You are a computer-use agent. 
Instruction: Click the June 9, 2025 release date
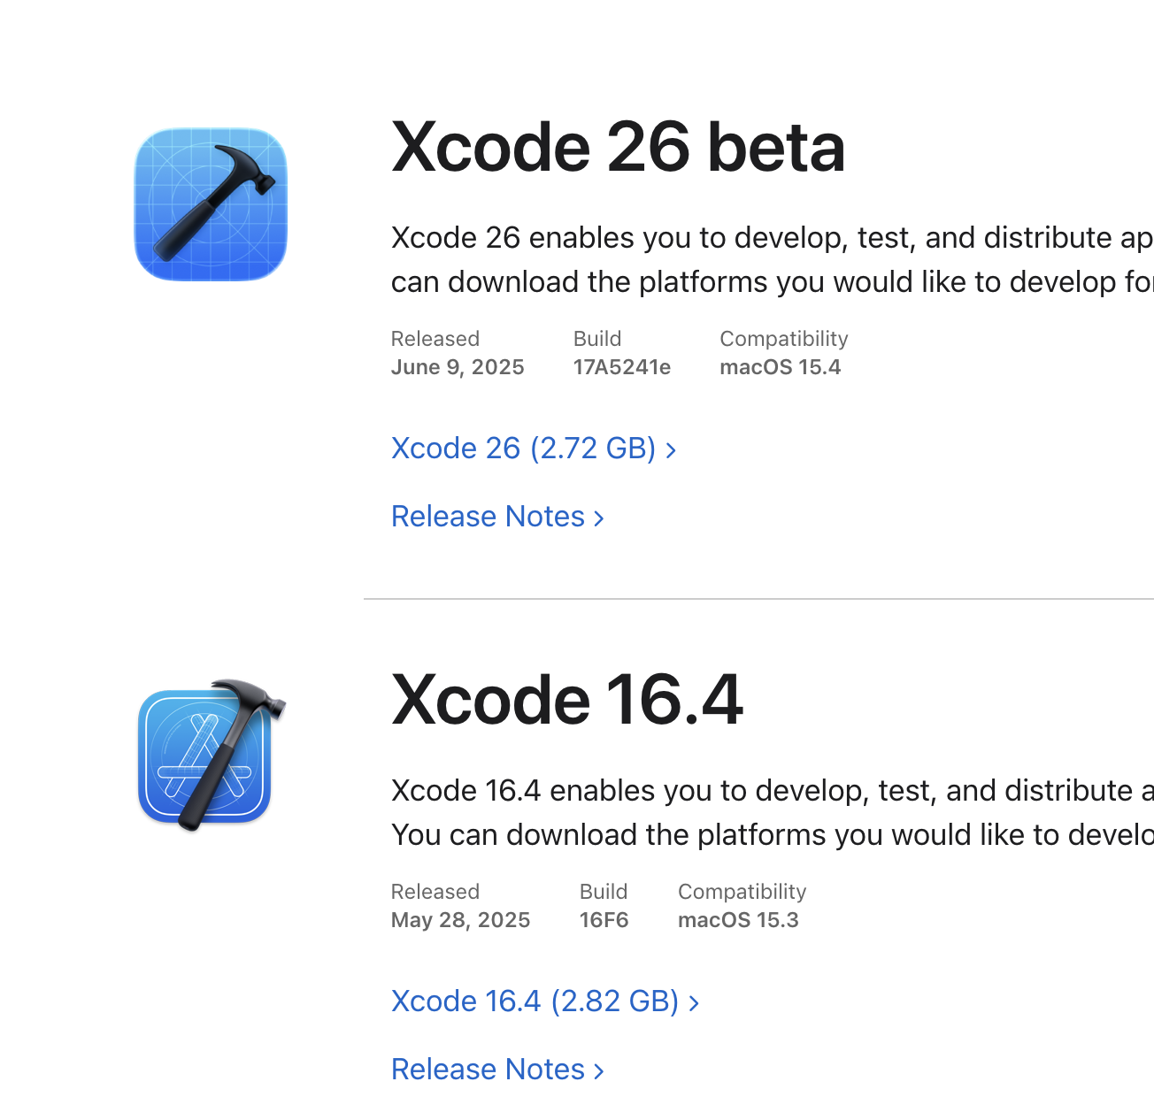coord(458,367)
